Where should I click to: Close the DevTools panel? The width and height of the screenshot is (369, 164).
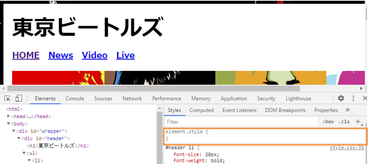coord(365,98)
